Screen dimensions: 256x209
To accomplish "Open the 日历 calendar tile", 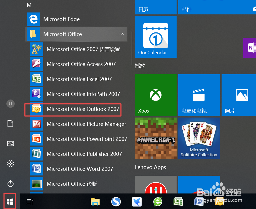I will point(156,7).
